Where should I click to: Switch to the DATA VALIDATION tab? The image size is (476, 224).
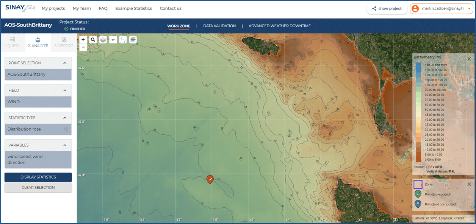(219, 26)
